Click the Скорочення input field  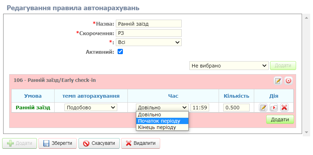(x=149, y=33)
